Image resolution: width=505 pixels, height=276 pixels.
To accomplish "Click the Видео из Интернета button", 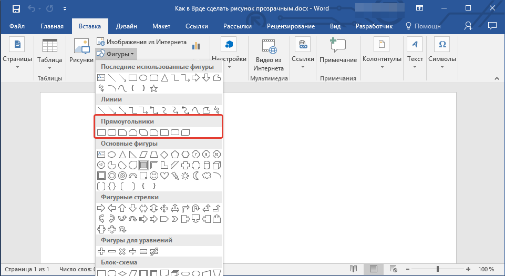I will [x=269, y=55].
